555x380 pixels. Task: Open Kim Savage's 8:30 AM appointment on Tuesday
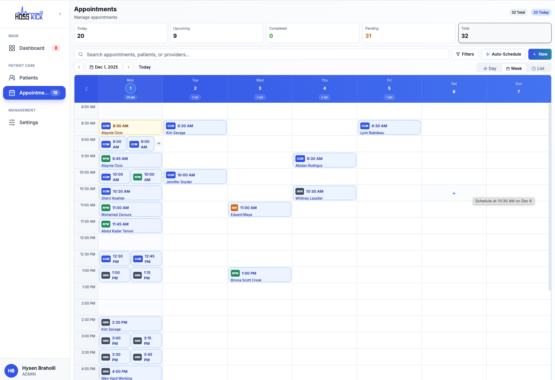tap(195, 128)
